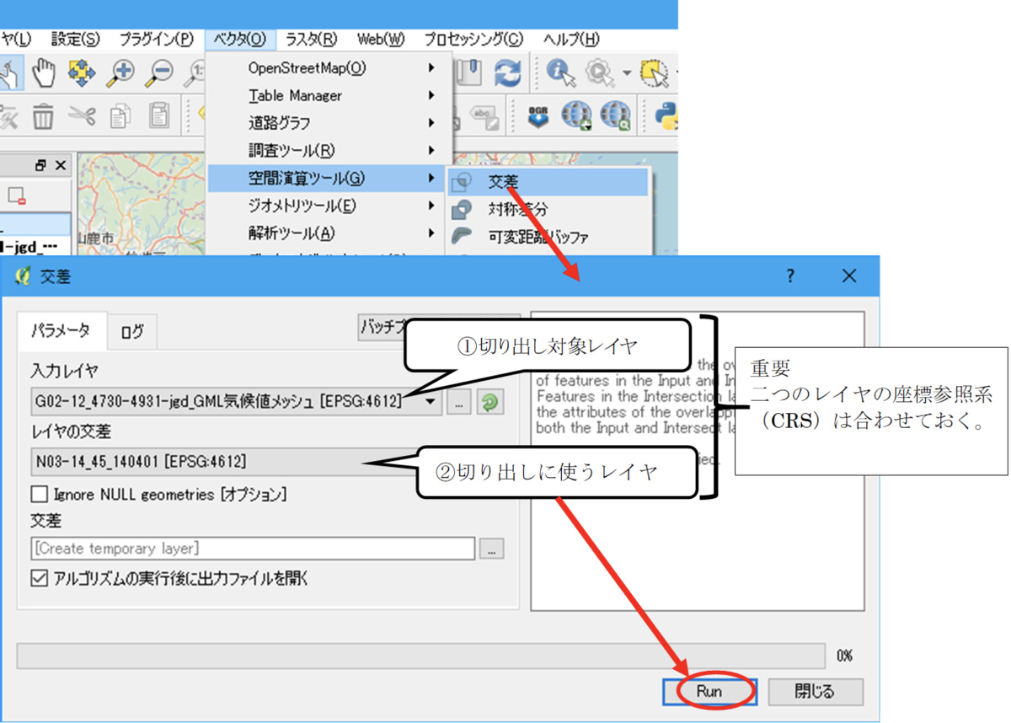The width and height of the screenshot is (1011, 723).
Task: Open the プロセッシング(C) menu
Action: [x=473, y=40]
